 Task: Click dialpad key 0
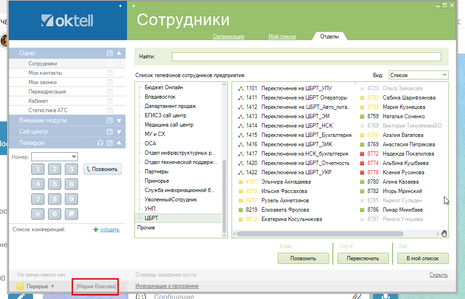click(55, 214)
